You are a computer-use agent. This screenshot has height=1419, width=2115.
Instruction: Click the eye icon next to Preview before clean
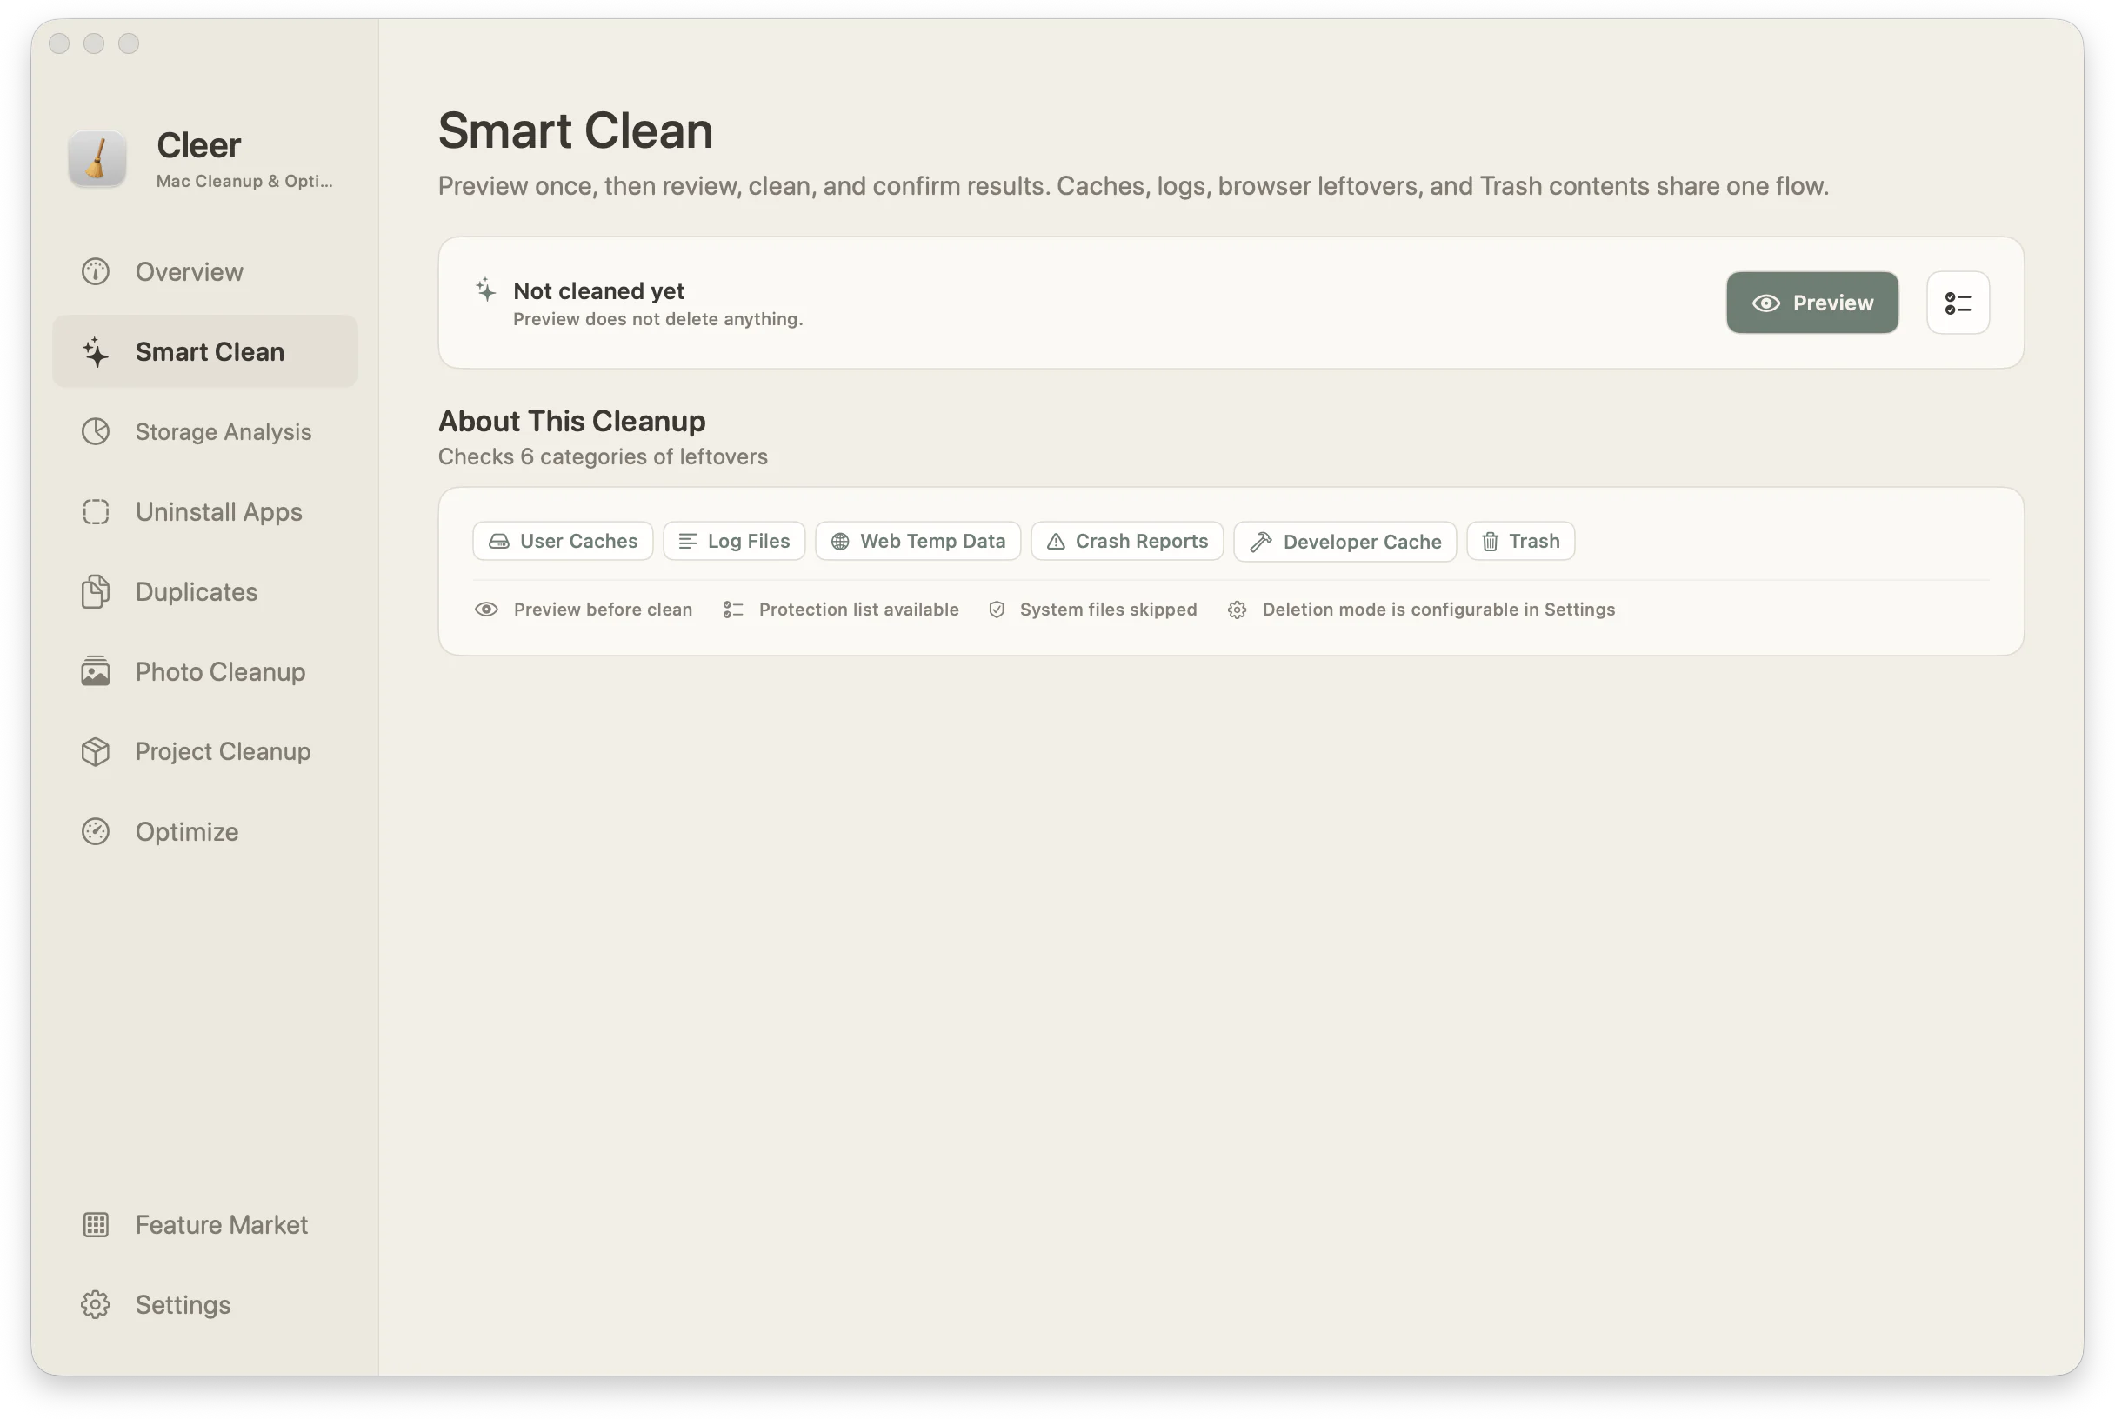pos(486,609)
